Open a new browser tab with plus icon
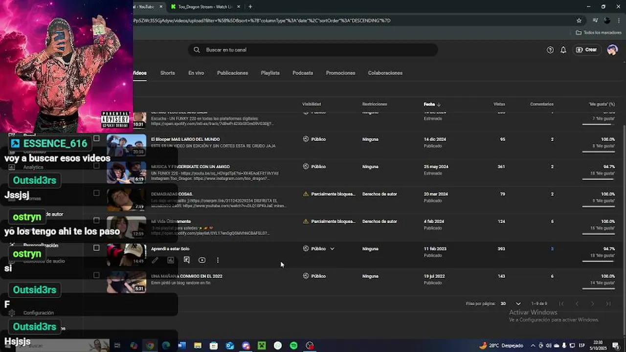Viewport: 626px width, 352px height. click(250, 7)
